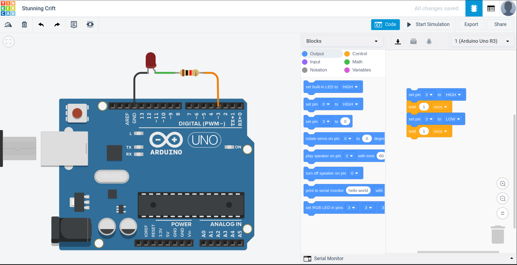Screen dimensions: 517x265
Task: Undo the last action
Action: pyautogui.click(x=41, y=25)
